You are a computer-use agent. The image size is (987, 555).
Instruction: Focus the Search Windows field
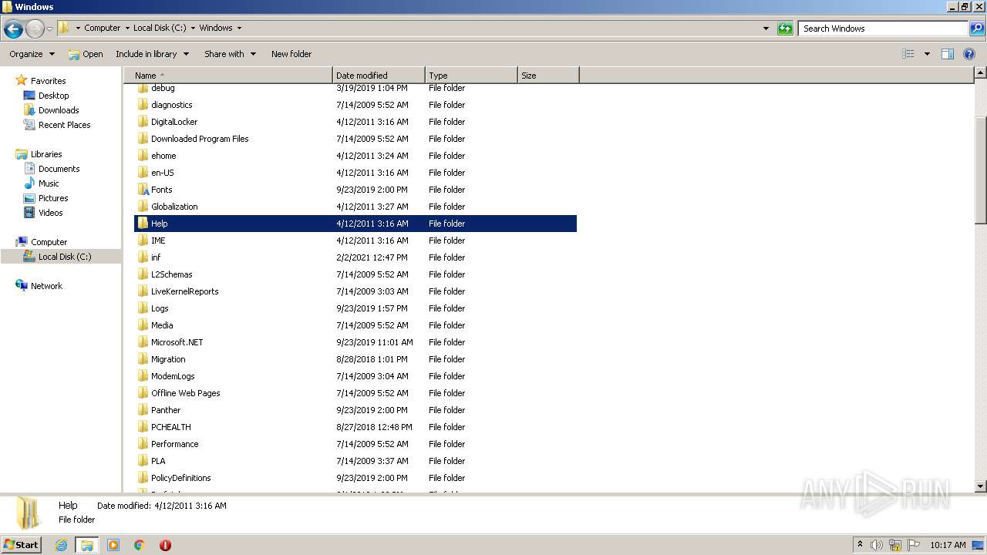point(884,29)
